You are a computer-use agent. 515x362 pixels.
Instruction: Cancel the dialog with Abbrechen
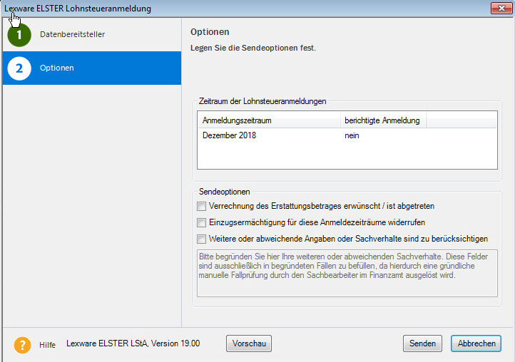click(476, 343)
